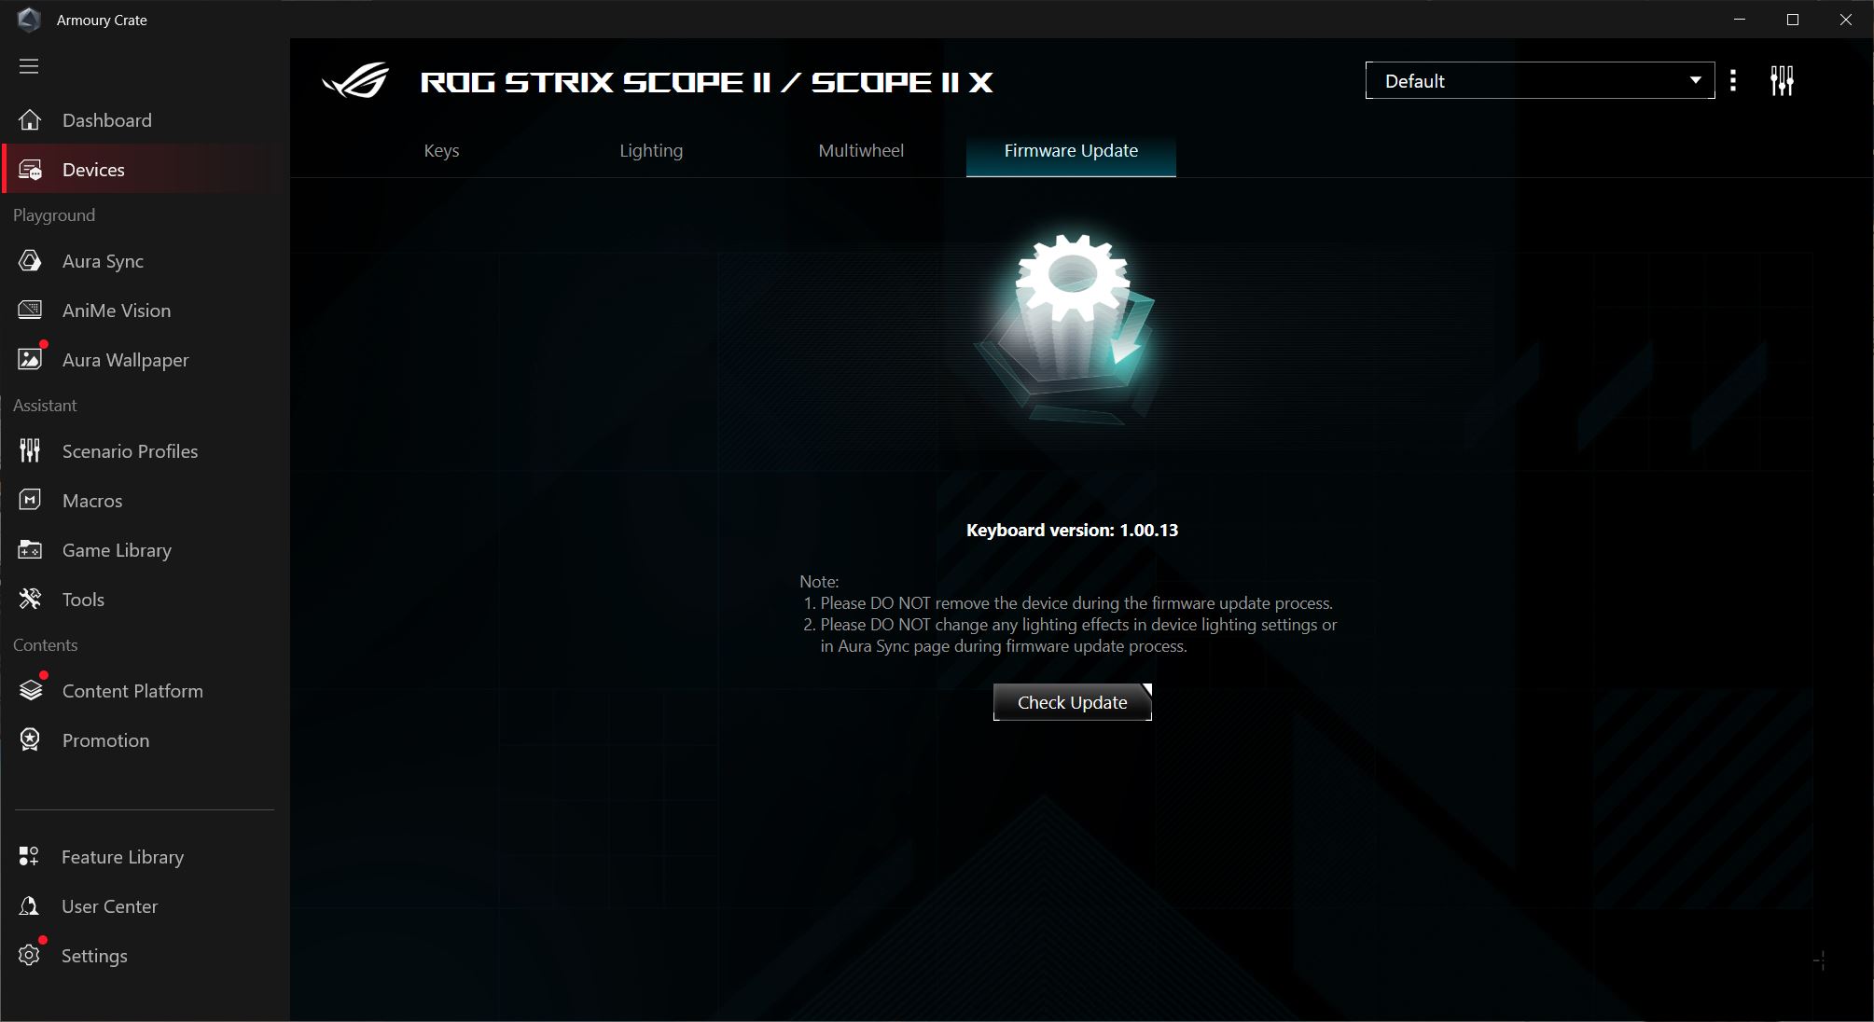
Task: Click the Dashboard home icon
Action: pyautogui.click(x=30, y=120)
